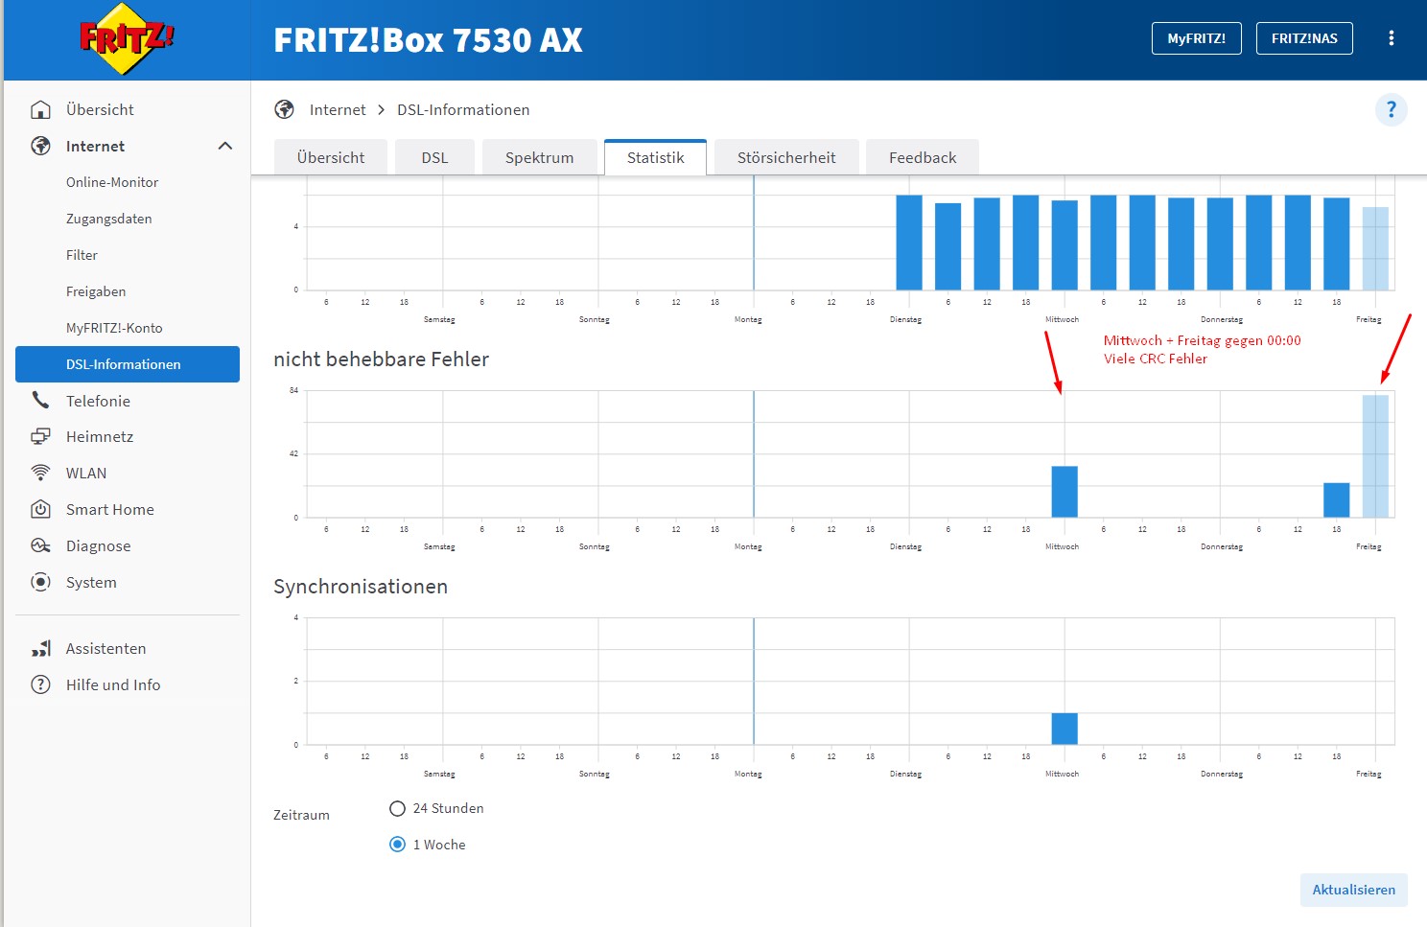This screenshot has height=927, width=1427.
Task: Click Internet in the breadcrumb
Action: [338, 109]
